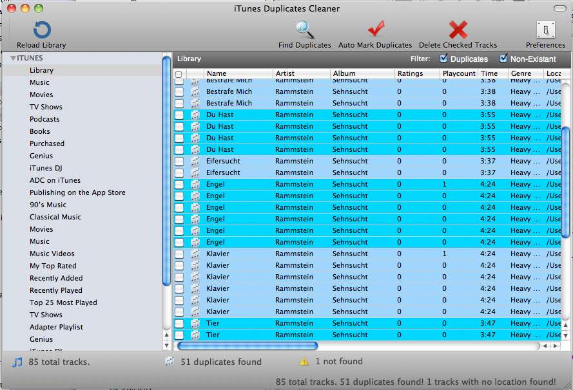The width and height of the screenshot is (573, 390).
Task: Collapse the ITUNES sidebar section
Action: pyautogui.click(x=13, y=58)
